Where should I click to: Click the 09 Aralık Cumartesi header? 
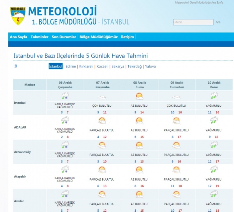(177, 85)
